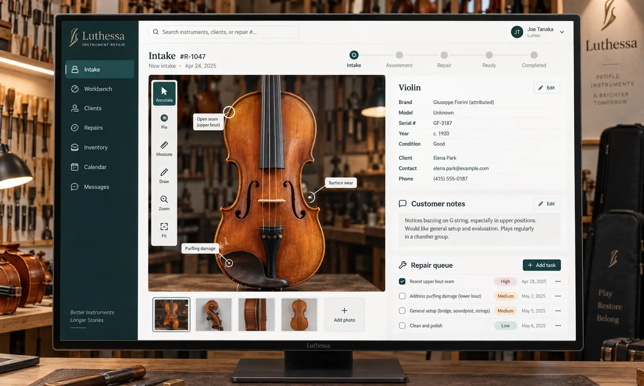Uncheck Reseat upper bout seam task
Viewport: 644px width, 386px height.
(x=402, y=281)
